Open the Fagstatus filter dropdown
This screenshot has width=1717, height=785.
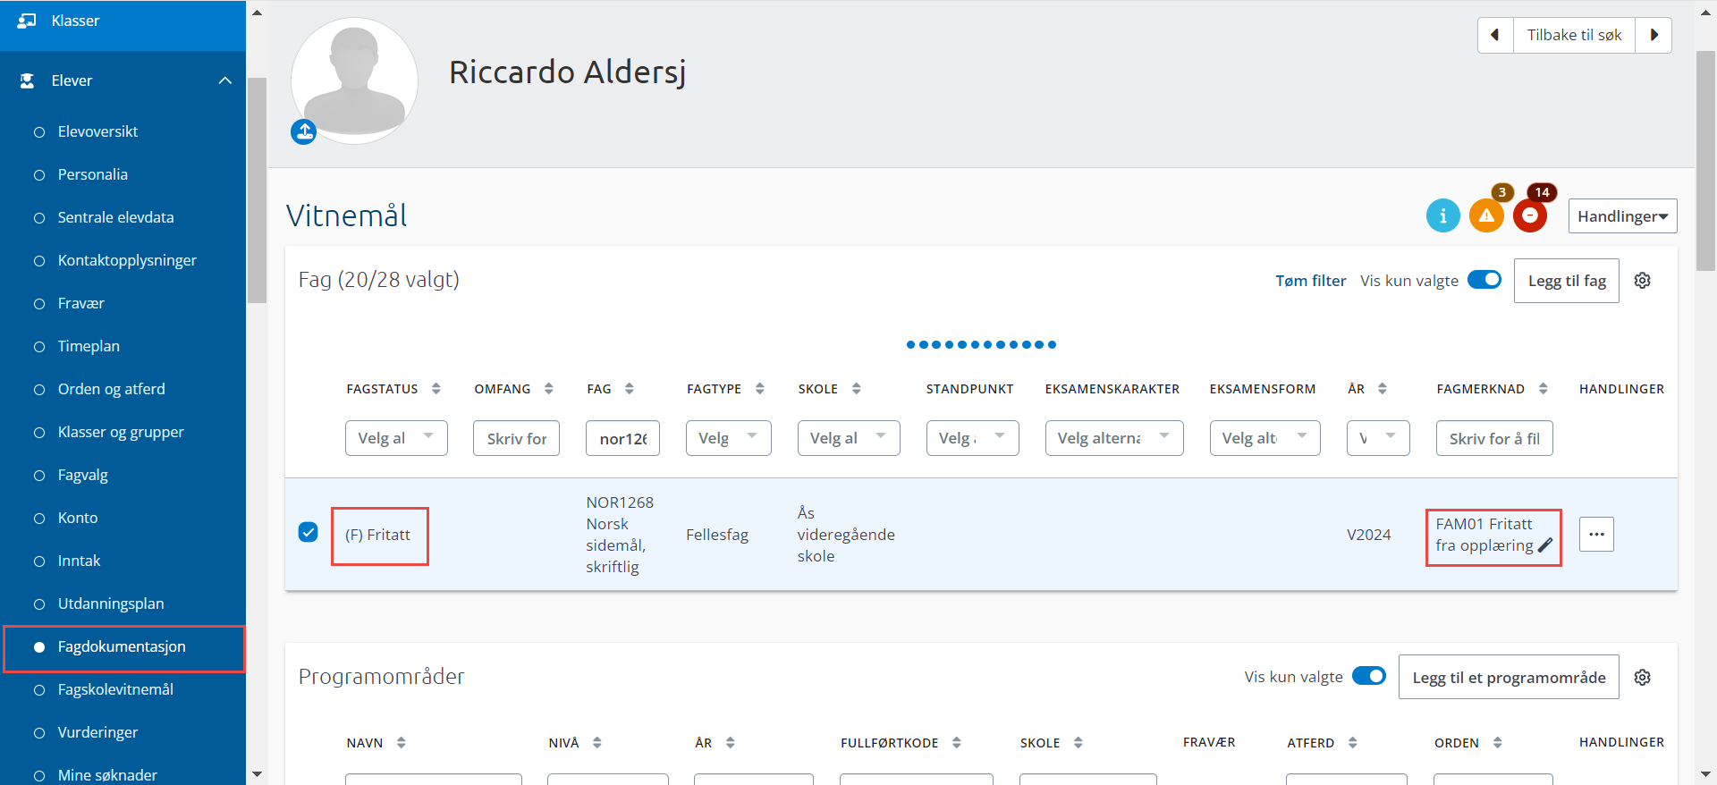coord(396,438)
